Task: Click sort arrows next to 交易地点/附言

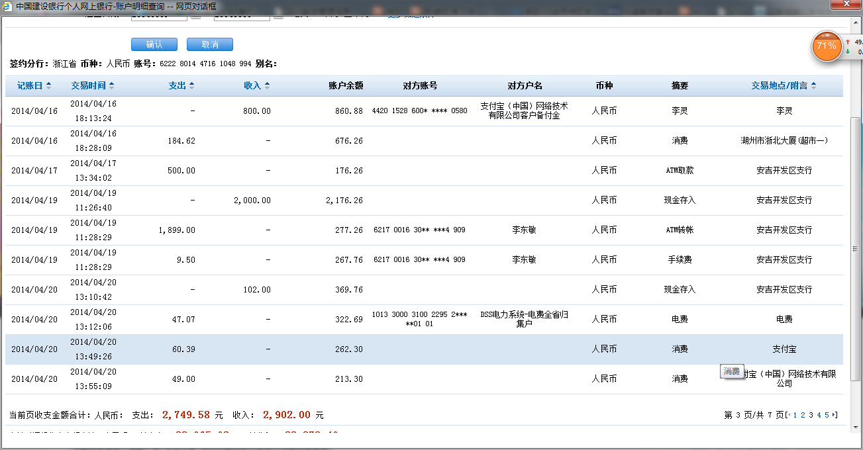Action: (x=813, y=85)
